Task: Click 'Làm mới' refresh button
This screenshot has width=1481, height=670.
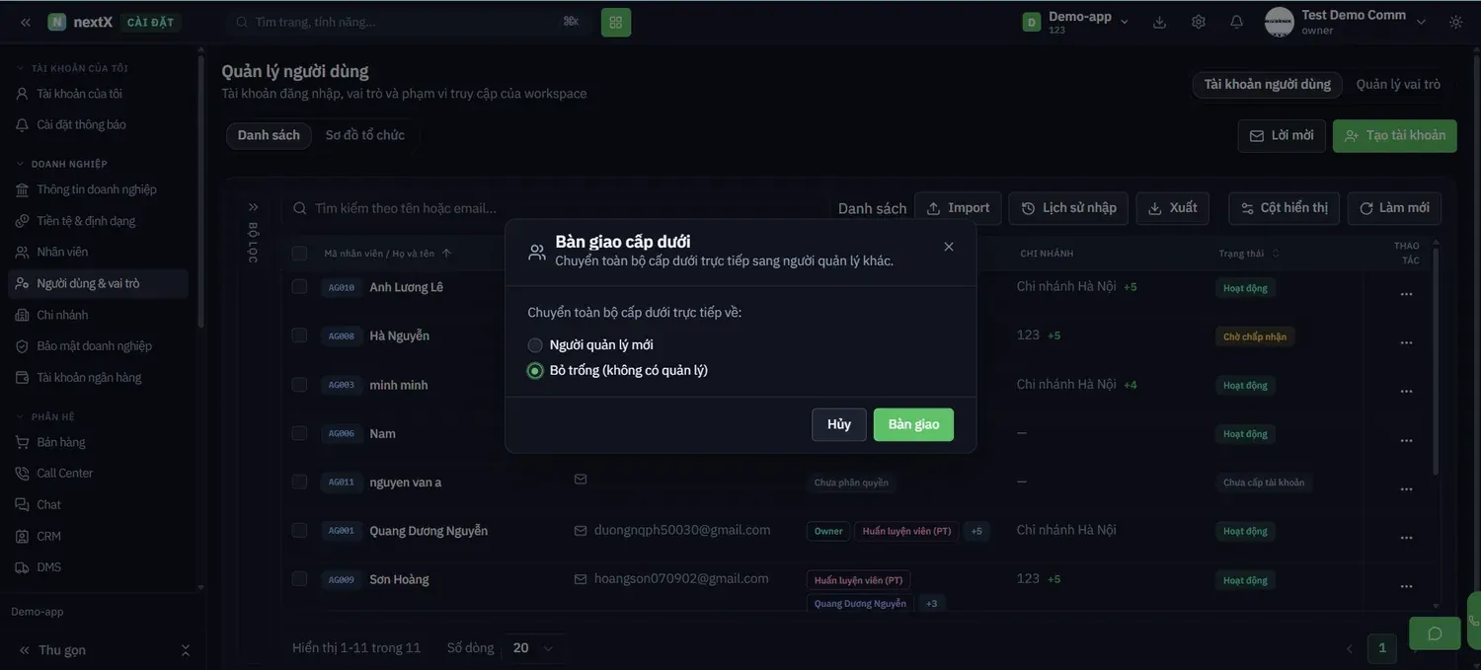Action: [x=1394, y=208]
